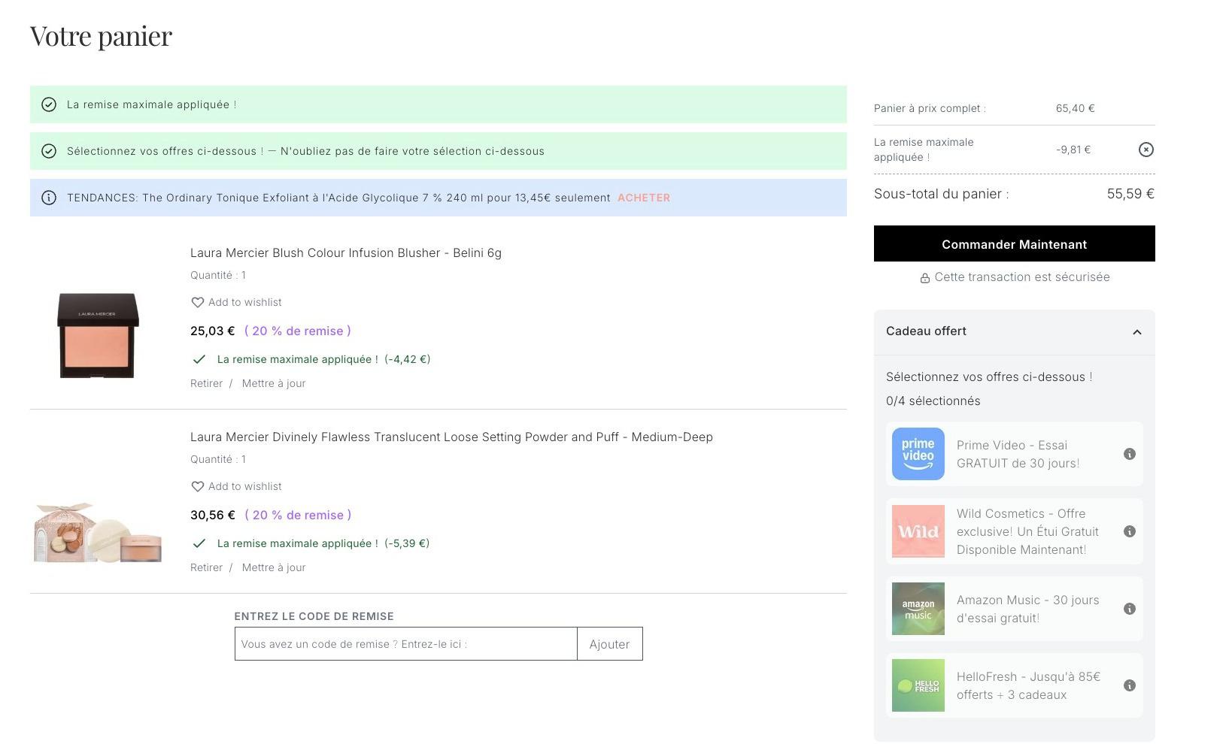Viewport: 1226px width, 744px height.
Task: Open Laura Mercier Blush Colour Infusion product title
Action: (346, 253)
